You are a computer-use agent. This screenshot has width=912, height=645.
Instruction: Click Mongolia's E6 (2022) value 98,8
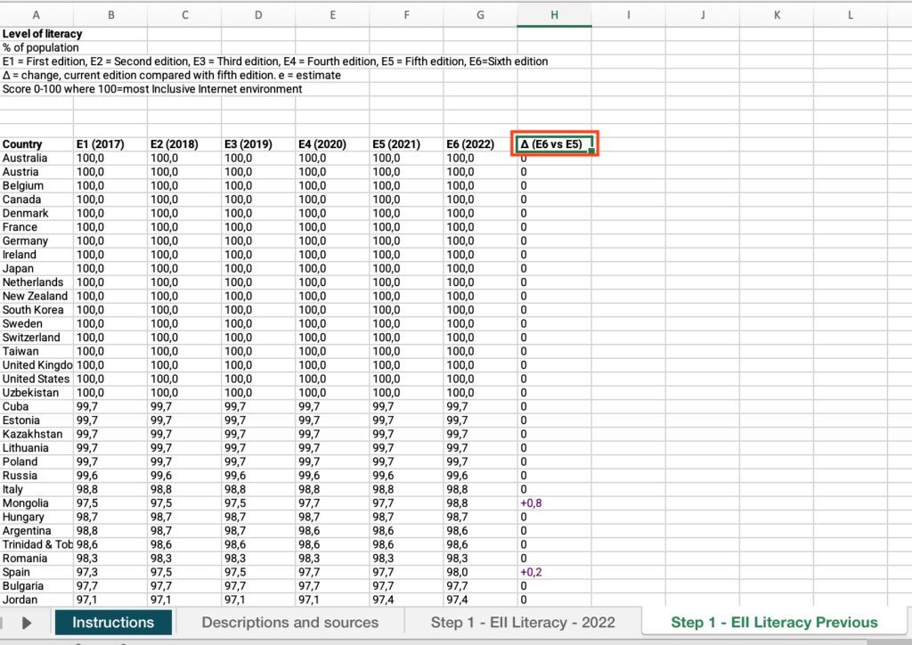point(480,503)
